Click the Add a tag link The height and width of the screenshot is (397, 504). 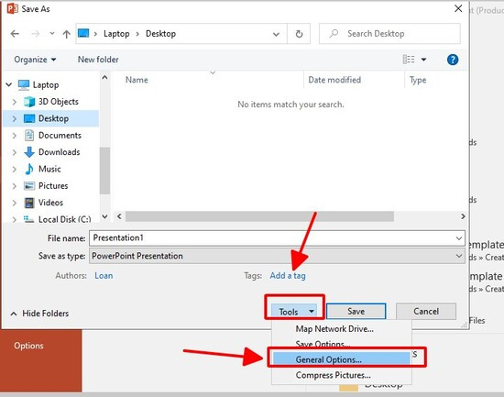coord(288,276)
